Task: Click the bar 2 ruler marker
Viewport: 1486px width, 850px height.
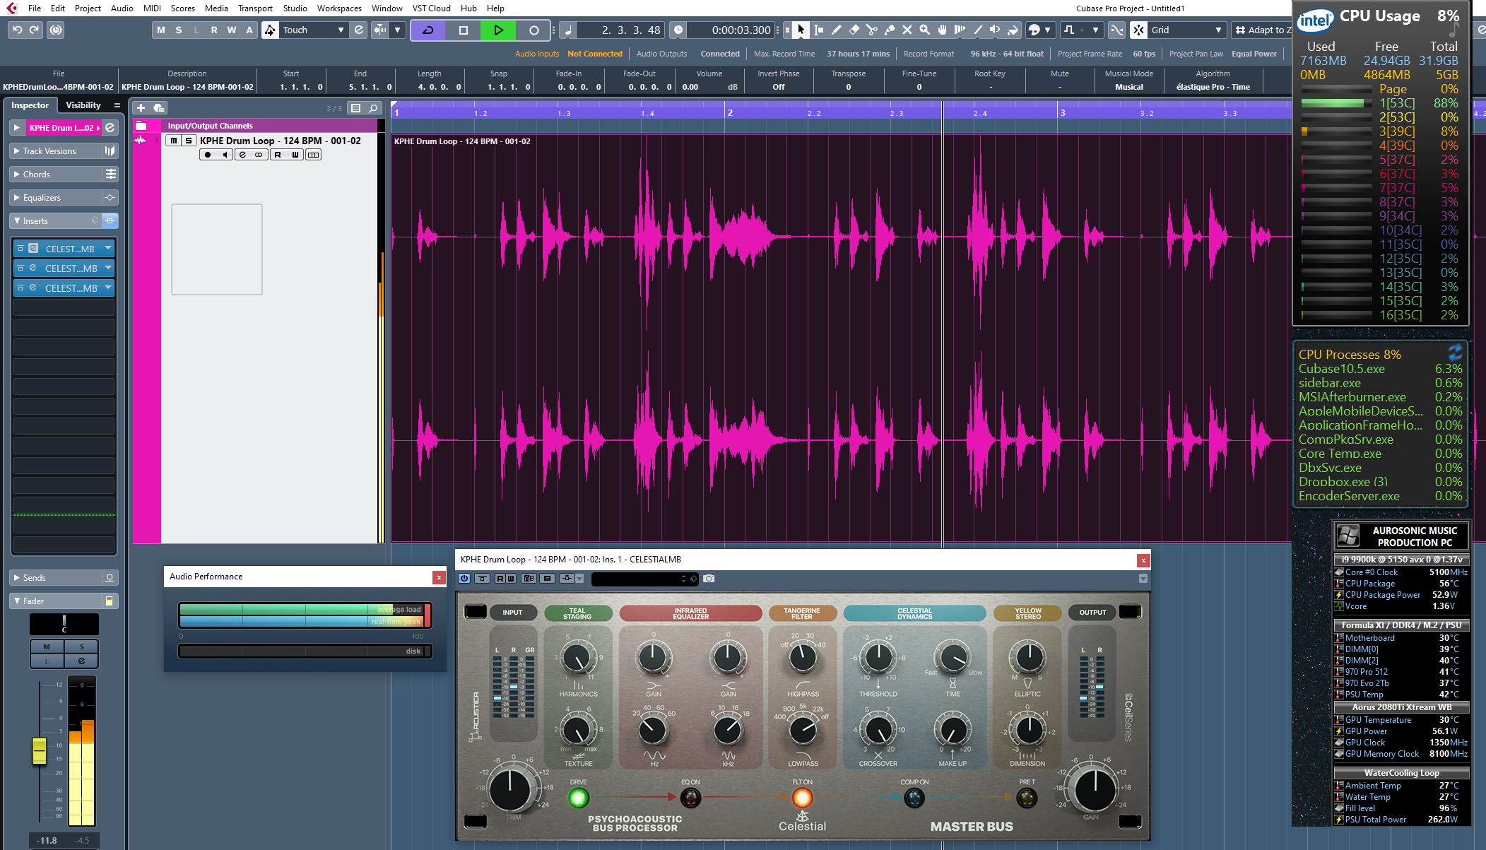Action: click(x=730, y=112)
